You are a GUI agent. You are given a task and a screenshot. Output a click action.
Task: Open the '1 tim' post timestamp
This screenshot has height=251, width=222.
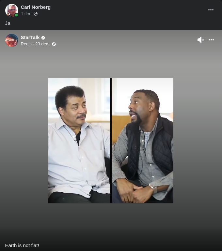[x=25, y=14]
